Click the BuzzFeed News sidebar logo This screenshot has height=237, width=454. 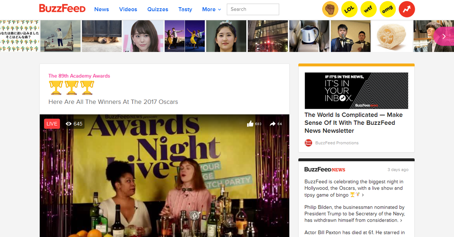tap(324, 170)
